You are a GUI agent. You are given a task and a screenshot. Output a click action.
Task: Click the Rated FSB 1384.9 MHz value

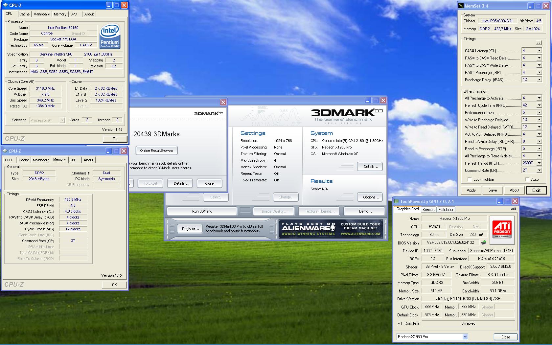coord(45,106)
